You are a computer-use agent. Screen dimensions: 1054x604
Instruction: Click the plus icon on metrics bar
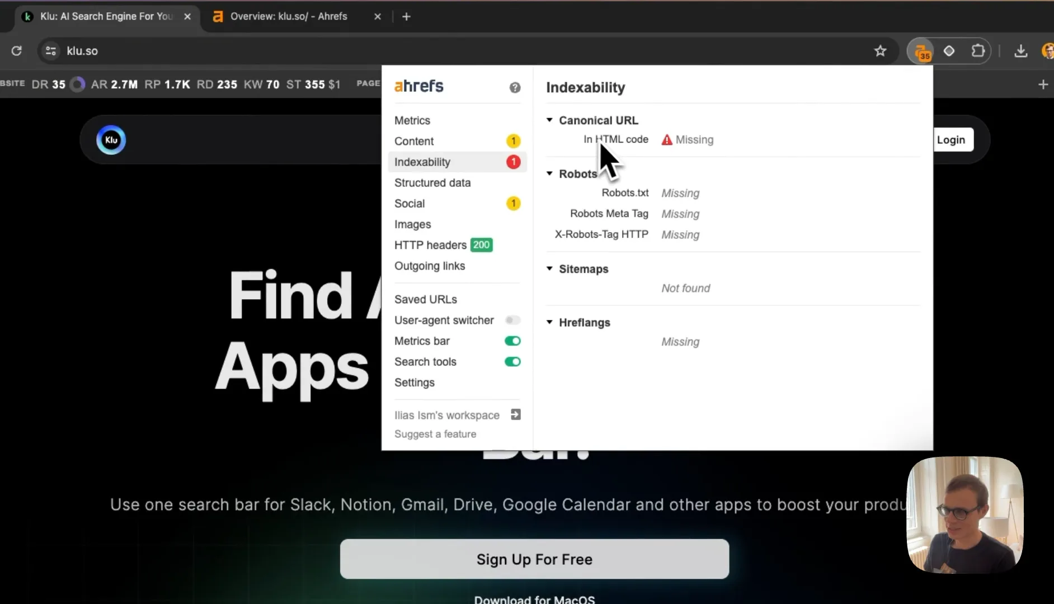pyautogui.click(x=1043, y=84)
